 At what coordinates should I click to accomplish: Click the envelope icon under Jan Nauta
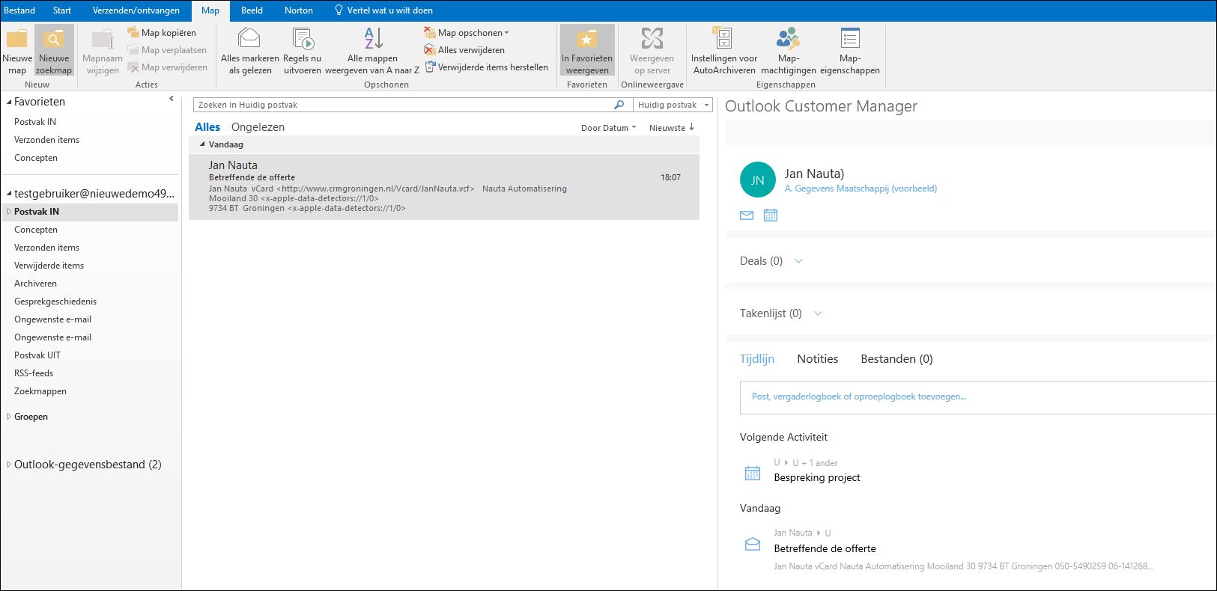[x=747, y=215]
